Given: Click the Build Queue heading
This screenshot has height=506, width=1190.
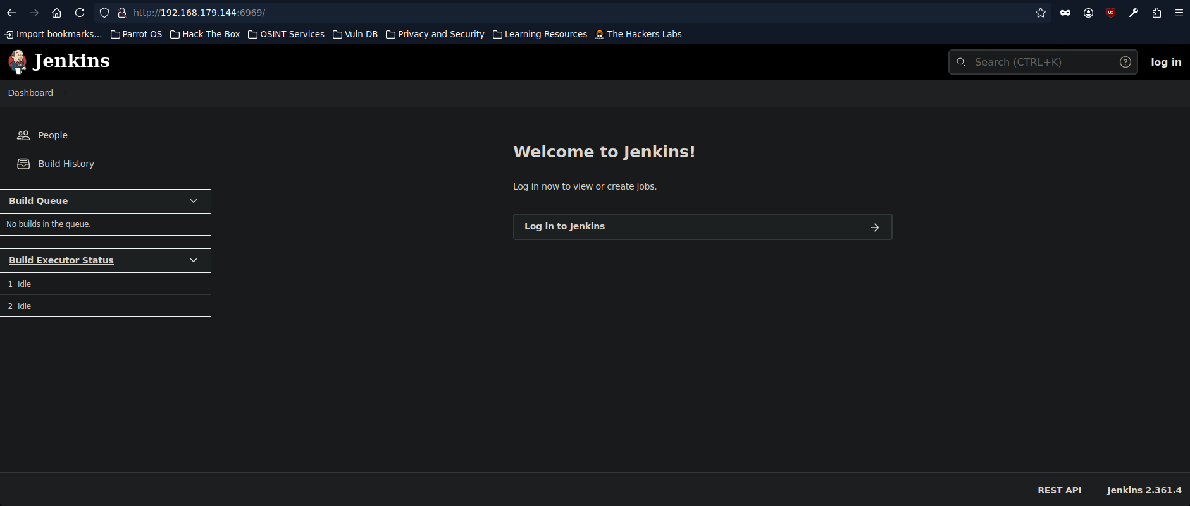Looking at the screenshot, I should pyautogui.click(x=38, y=201).
